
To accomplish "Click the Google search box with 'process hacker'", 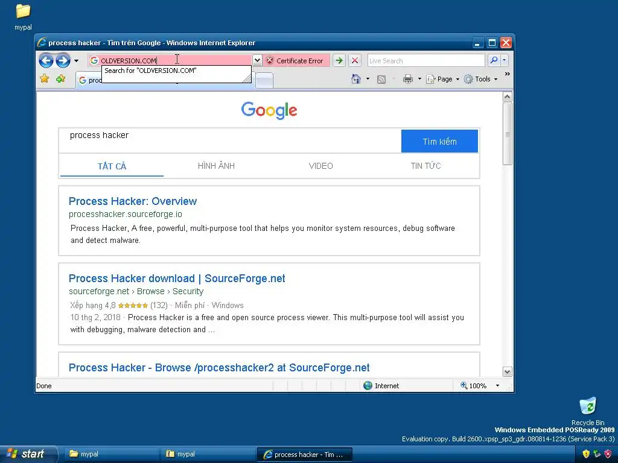I will (x=230, y=140).
